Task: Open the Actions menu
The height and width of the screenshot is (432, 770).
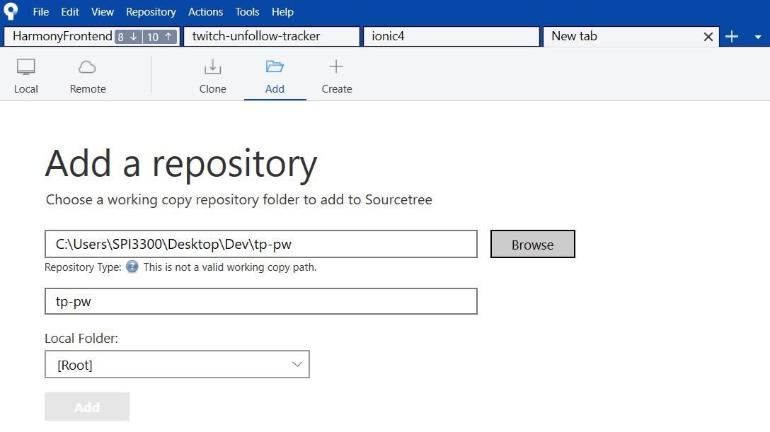Action: [x=205, y=12]
